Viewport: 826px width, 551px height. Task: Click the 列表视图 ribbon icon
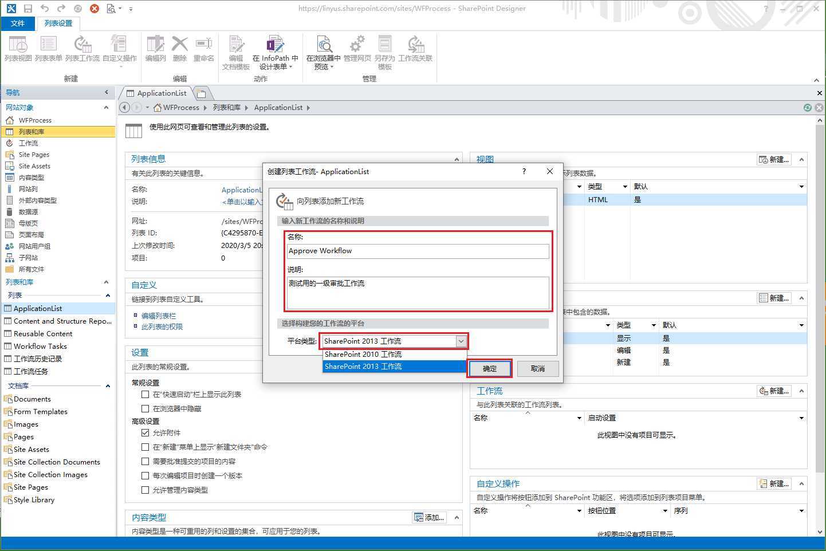click(x=18, y=49)
